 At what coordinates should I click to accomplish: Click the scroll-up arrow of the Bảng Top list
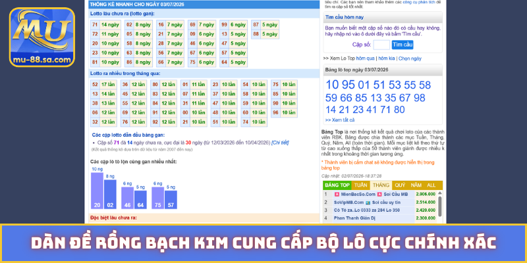pyautogui.click(x=439, y=193)
